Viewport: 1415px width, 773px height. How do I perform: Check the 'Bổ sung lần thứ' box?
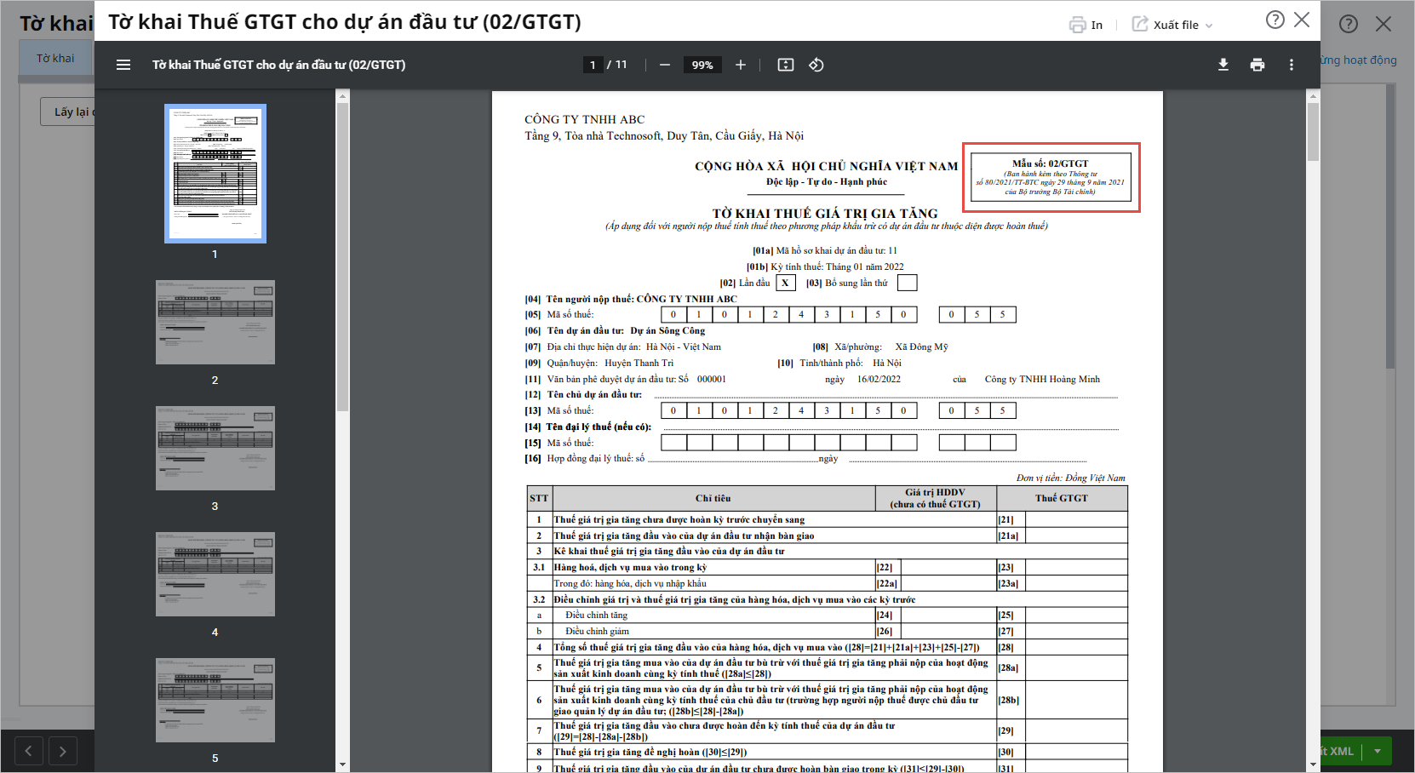click(x=908, y=283)
